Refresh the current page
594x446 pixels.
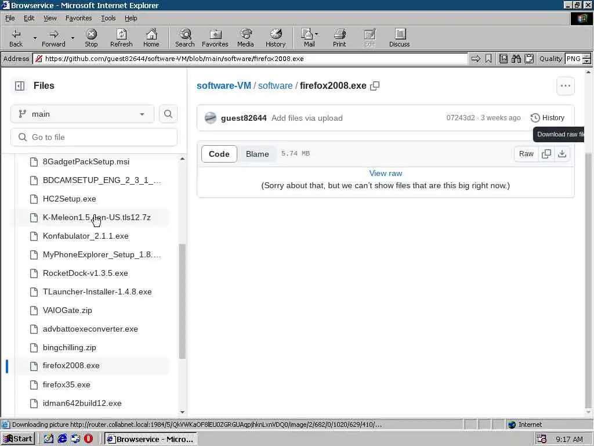tap(121, 38)
